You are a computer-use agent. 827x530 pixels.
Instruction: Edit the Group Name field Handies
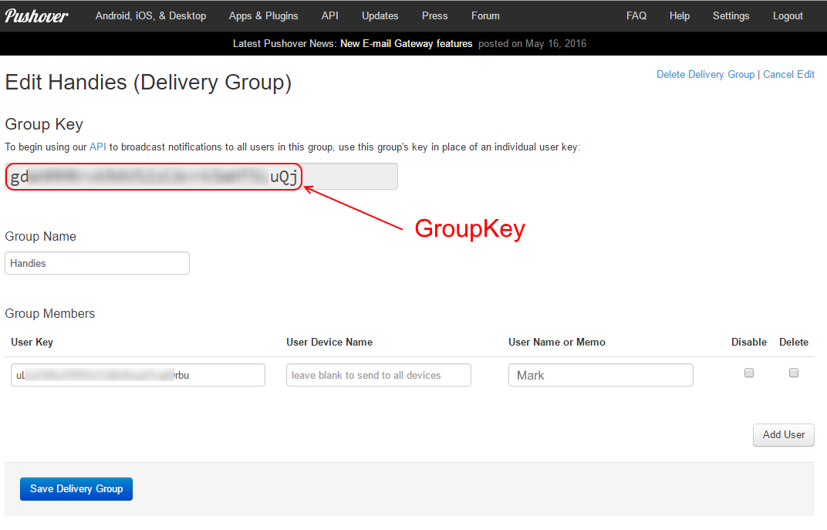(x=97, y=263)
